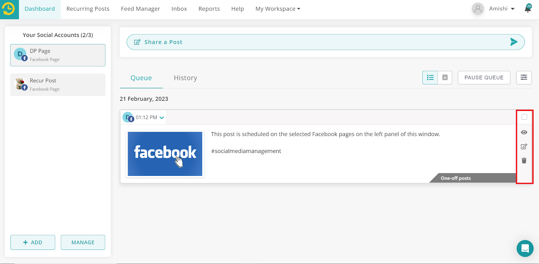Go to the Dashboard tab
Screen dimensions: 539x264
(x=40, y=9)
